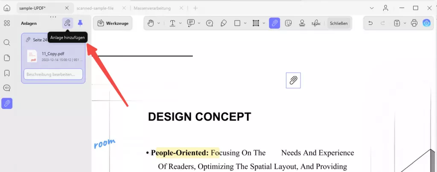The width and height of the screenshot is (437, 172).
Task: Expand the hatched tool dropdown arrow
Action: click(264, 23)
